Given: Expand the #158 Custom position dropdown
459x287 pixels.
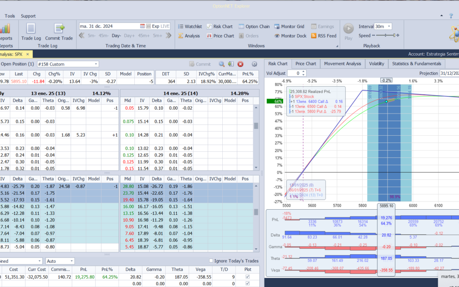Looking at the screenshot, I should [96, 64].
